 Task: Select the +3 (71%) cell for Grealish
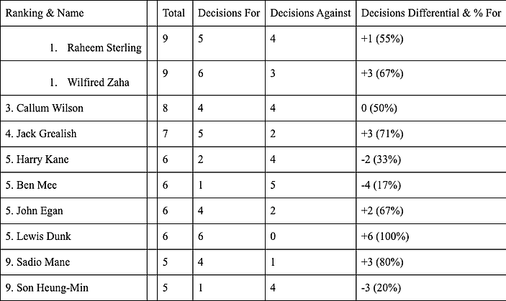coord(431,134)
